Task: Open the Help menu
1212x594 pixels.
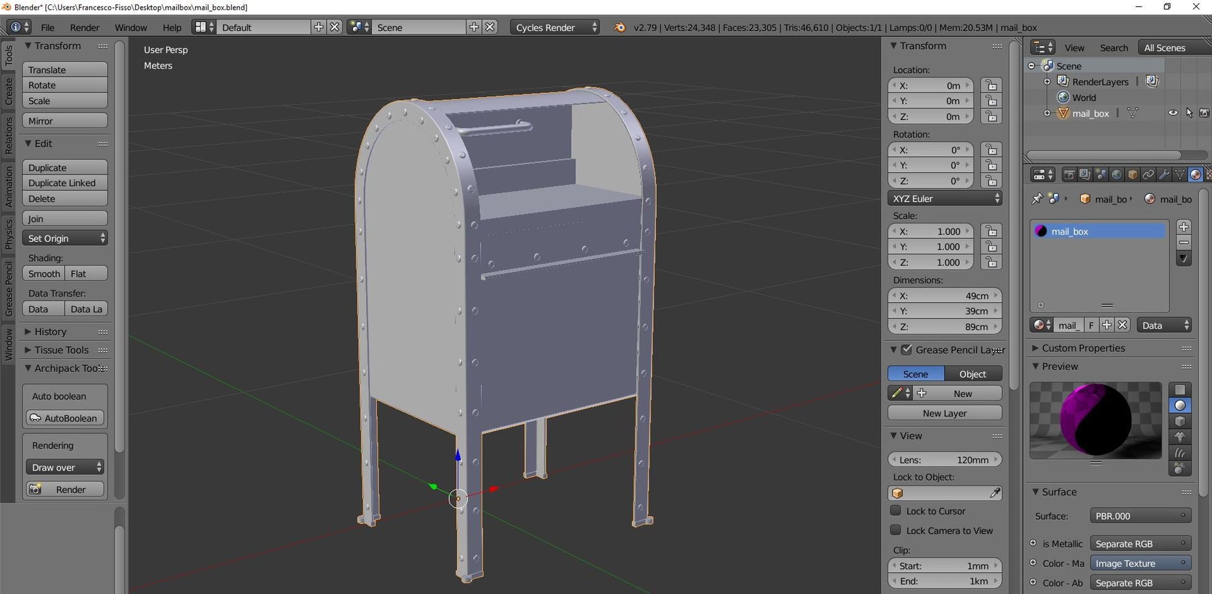Action: [x=172, y=27]
